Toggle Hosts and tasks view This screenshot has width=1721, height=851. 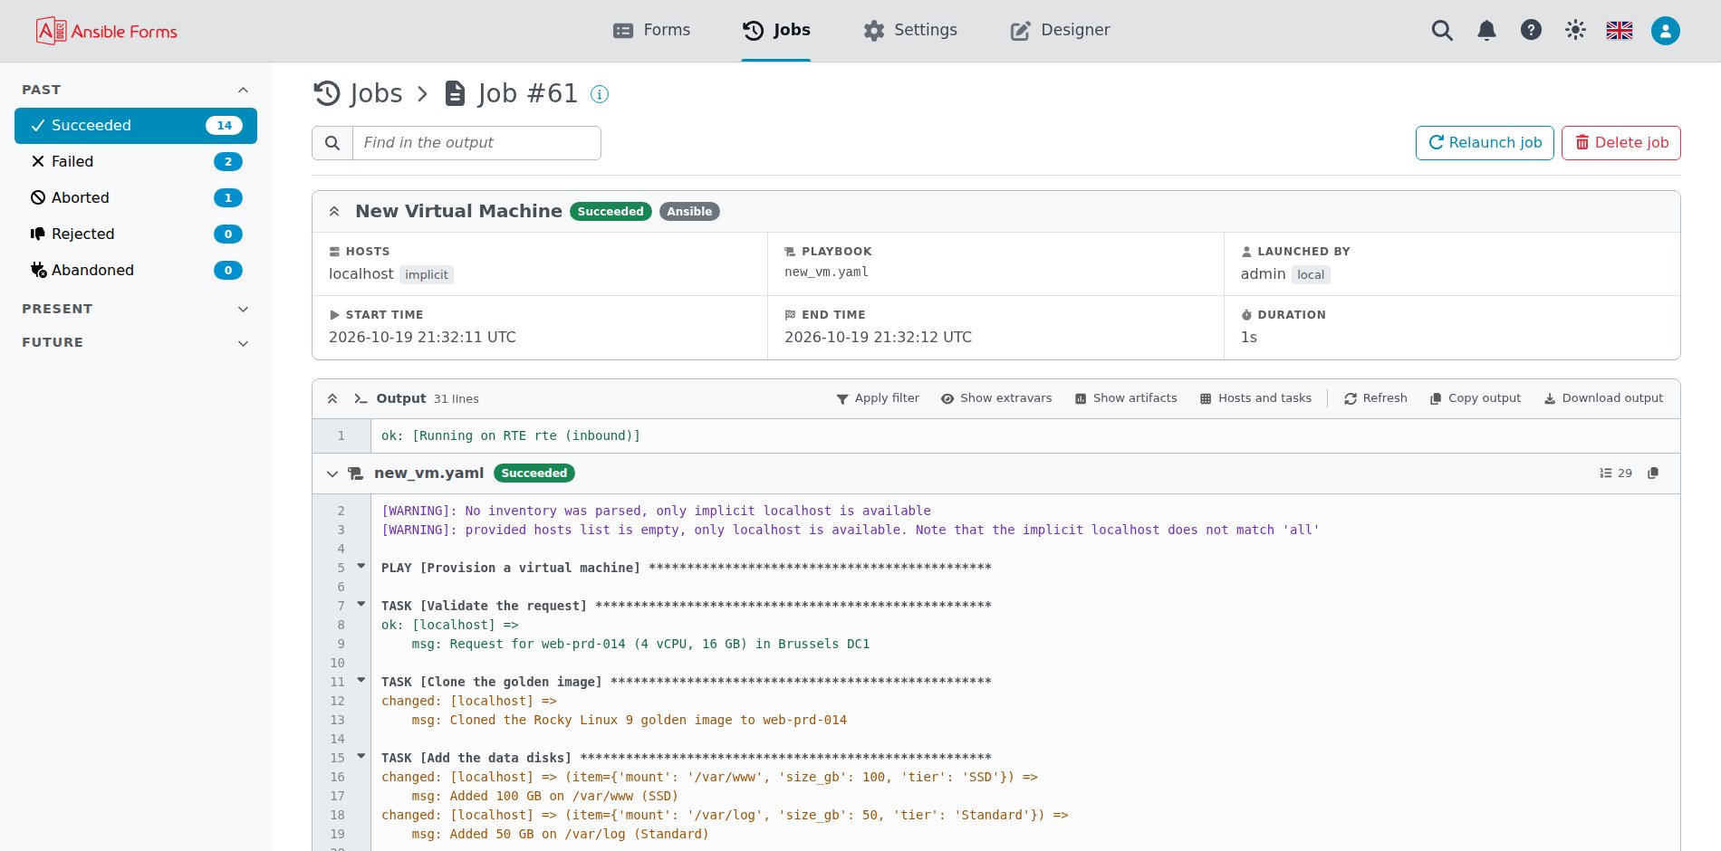[x=1255, y=398]
